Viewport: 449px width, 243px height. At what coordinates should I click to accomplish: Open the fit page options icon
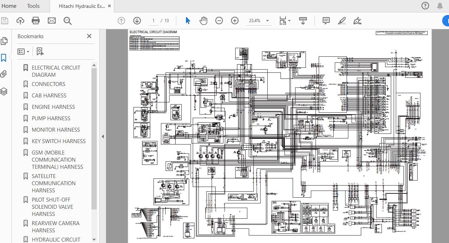283,21
